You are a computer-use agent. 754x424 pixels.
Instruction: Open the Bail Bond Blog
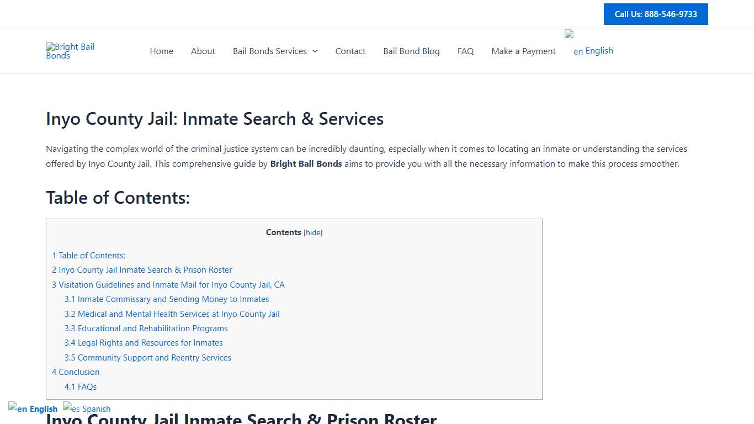click(x=411, y=51)
